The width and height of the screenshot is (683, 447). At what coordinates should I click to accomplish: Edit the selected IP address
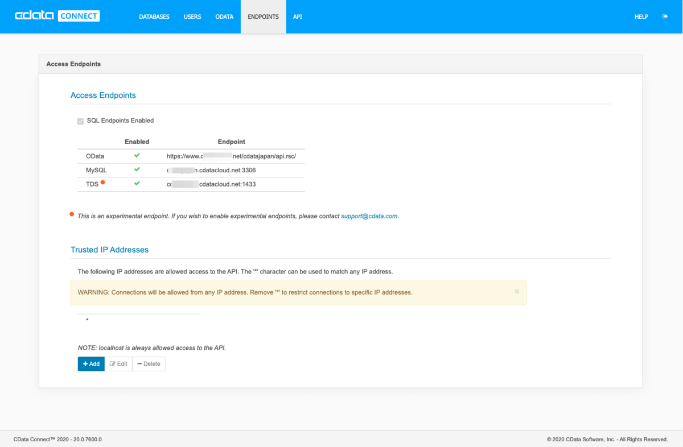point(118,364)
